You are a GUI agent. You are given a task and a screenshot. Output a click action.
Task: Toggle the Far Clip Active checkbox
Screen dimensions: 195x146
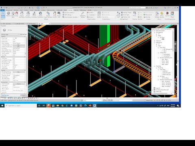(x=14, y=63)
